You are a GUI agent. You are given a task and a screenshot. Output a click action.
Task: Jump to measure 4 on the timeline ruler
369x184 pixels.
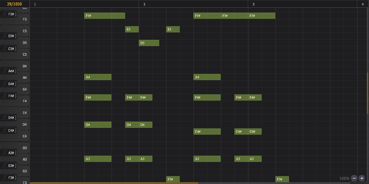(x=362, y=4)
